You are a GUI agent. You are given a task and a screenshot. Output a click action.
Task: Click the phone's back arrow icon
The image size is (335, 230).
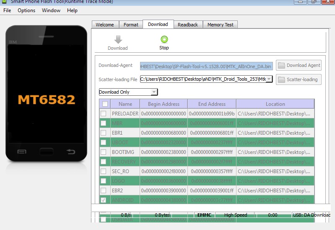[71, 151]
